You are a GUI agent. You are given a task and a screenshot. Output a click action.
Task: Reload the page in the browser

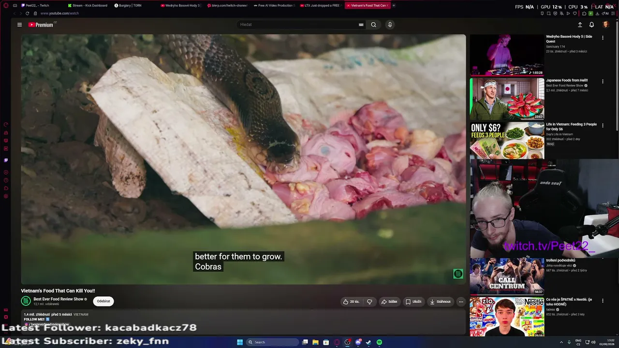point(27,14)
